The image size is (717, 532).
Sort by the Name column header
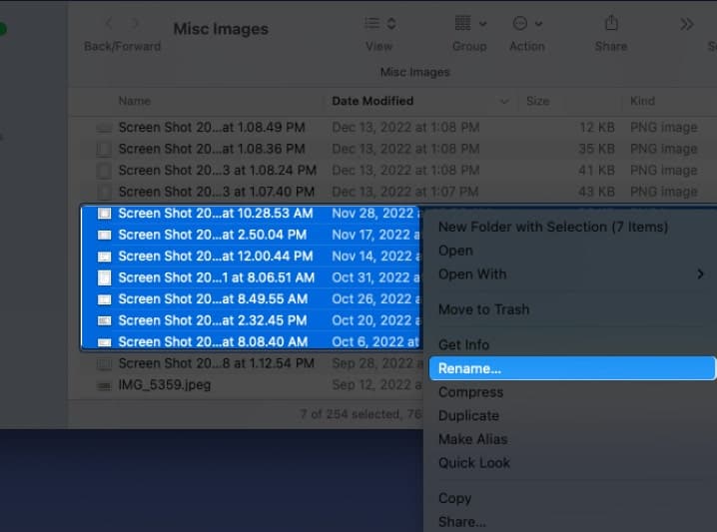pos(135,101)
